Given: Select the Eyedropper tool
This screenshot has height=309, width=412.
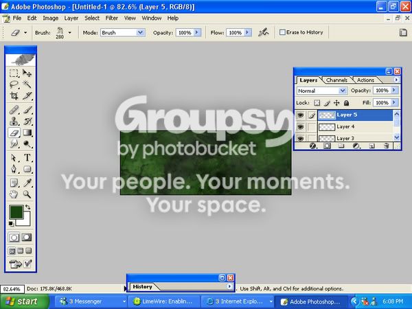Looking at the screenshot, I should pyautogui.click(x=27, y=183).
